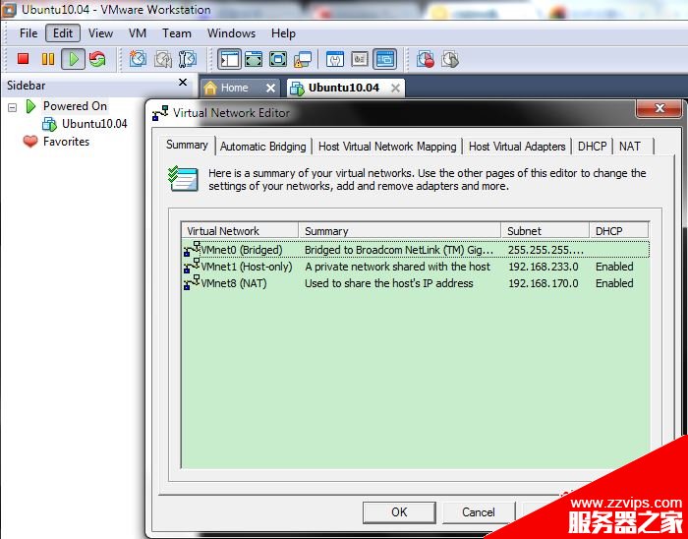Select Favorites in the sidebar tree
The image size is (688, 539).
point(66,142)
